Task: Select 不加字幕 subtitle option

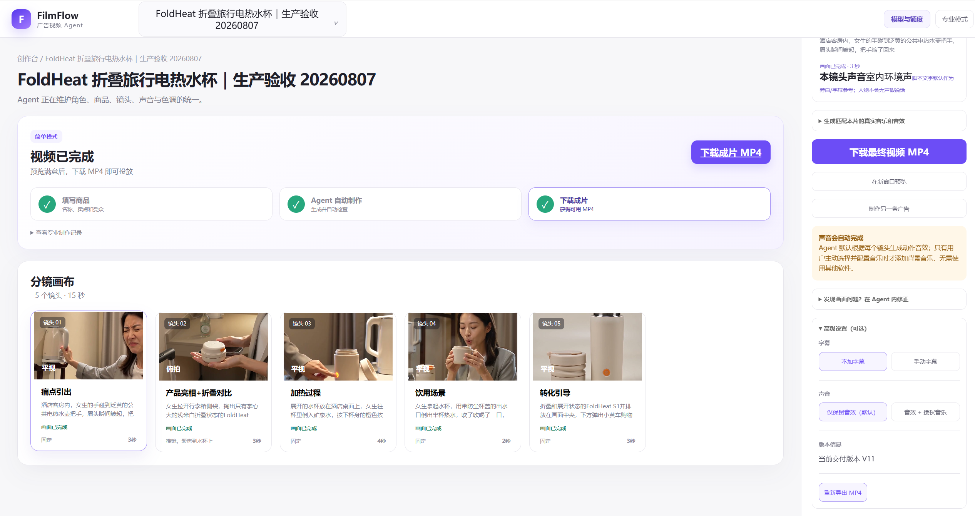Action: pos(853,362)
